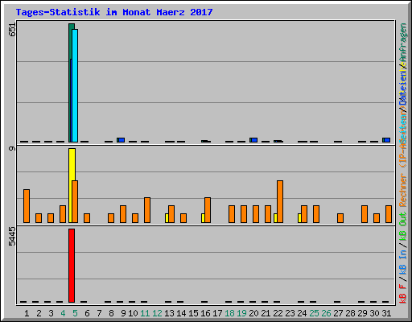This screenshot has width=412, height=322.
Task: Click the small yellow bar on day 16
Action: (x=203, y=218)
